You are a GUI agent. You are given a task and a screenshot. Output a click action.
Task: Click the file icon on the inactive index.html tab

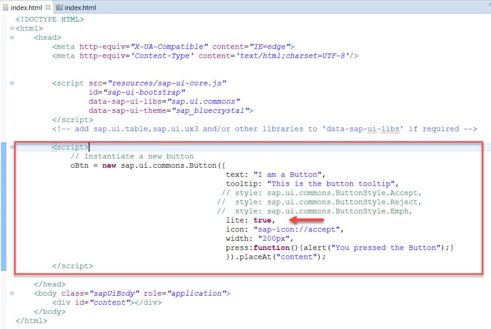coord(59,7)
